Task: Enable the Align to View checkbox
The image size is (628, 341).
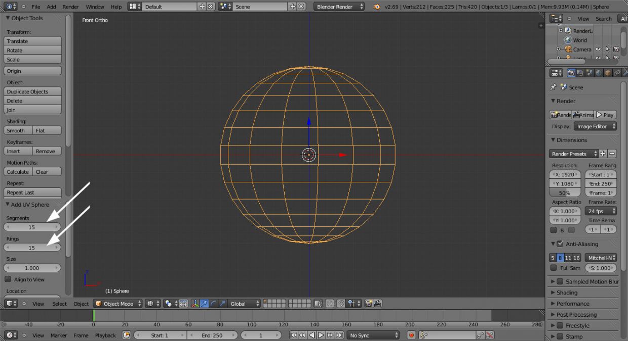Action: click(x=8, y=279)
